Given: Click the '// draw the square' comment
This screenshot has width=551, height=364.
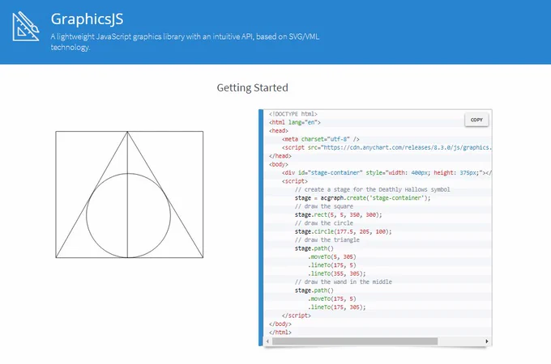Looking at the screenshot, I should 324,206.
